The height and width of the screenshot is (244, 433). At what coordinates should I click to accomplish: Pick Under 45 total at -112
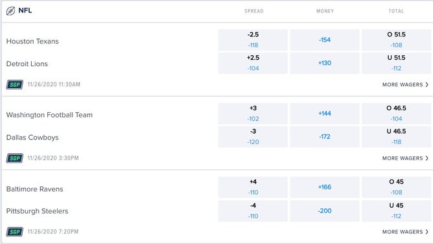tap(396, 211)
